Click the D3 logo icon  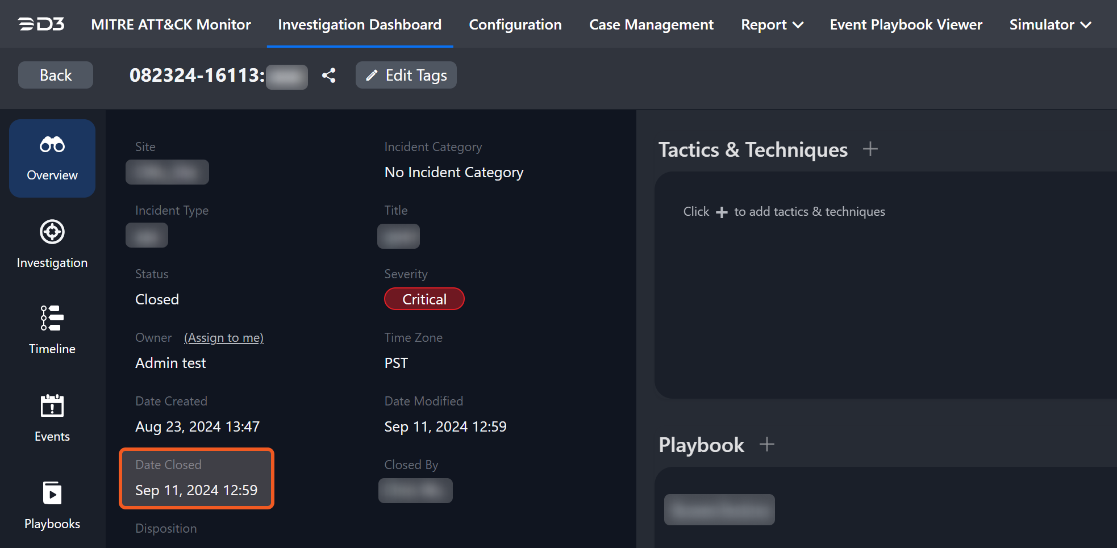pos(41,24)
